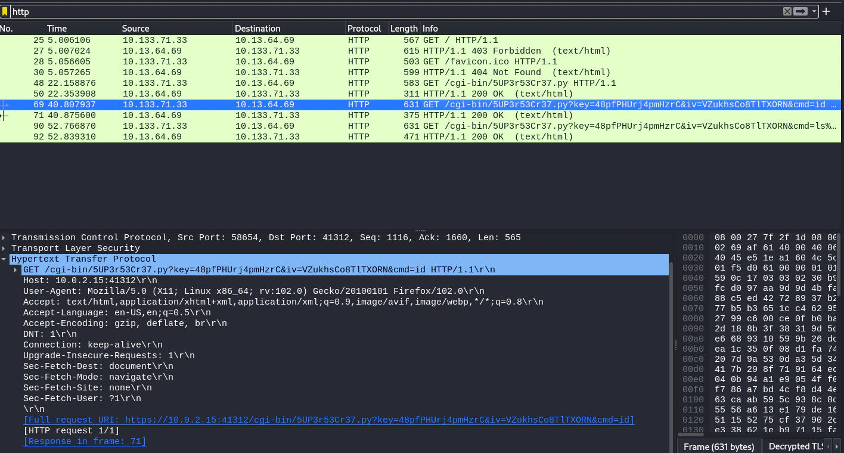Select packet 28 GET /favicon.ico
This screenshot has height=453, width=844.
[420, 62]
